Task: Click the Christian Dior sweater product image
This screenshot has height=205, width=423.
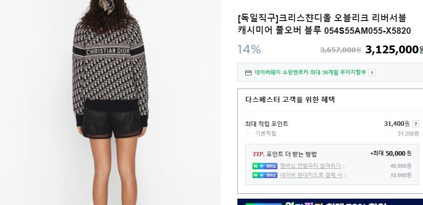Action: click(x=110, y=102)
